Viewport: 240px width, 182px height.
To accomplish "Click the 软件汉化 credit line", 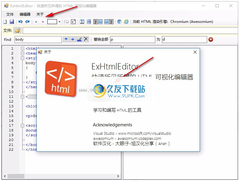I will point(131,144).
